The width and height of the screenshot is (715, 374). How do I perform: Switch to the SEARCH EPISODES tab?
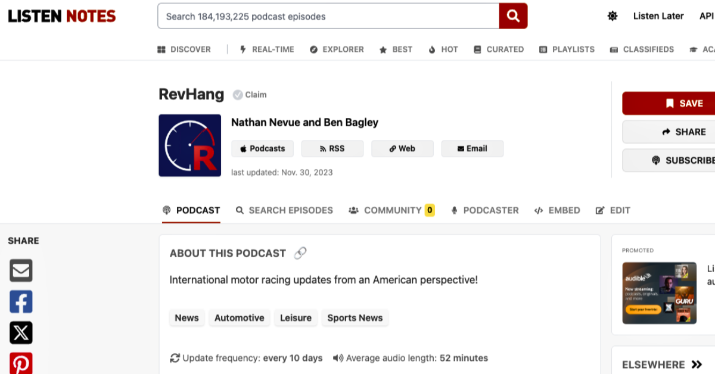point(284,210)
